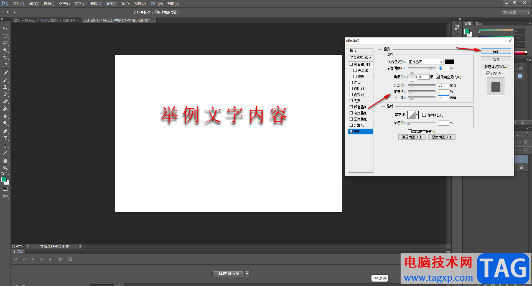The width and height of the screenshot is (532, 286).
Task: Select the Brush tool
Action: 5,80
